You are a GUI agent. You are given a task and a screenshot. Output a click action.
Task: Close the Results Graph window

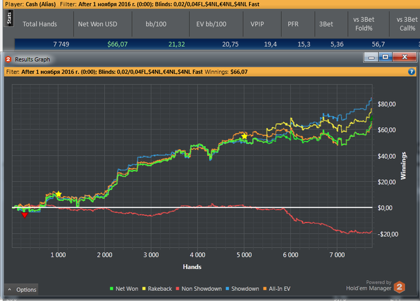point(404,57)
